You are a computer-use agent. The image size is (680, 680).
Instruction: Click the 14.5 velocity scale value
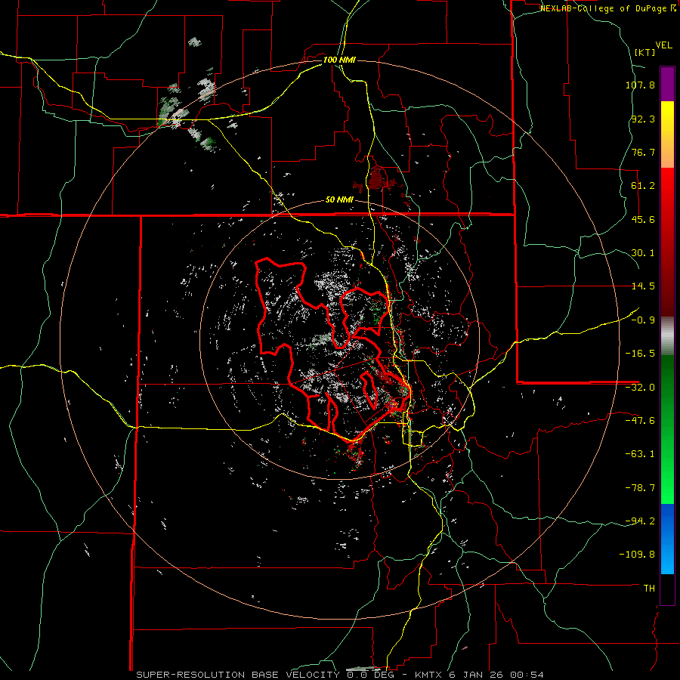[643, 286]
